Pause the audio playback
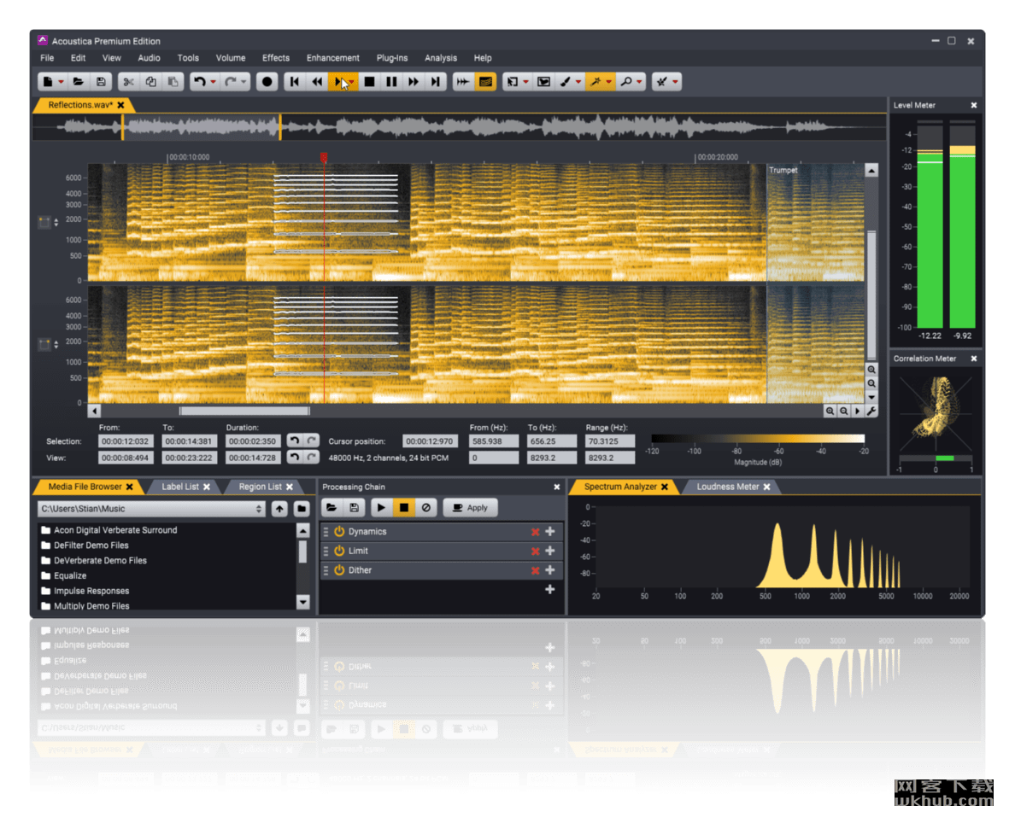 (x=391, y=81)
